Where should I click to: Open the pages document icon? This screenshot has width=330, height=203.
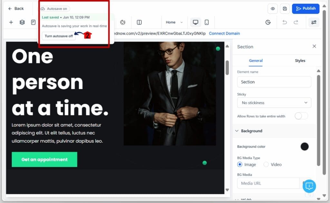[x=33, y=22]
